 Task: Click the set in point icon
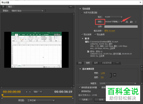(x=27, y=92)
